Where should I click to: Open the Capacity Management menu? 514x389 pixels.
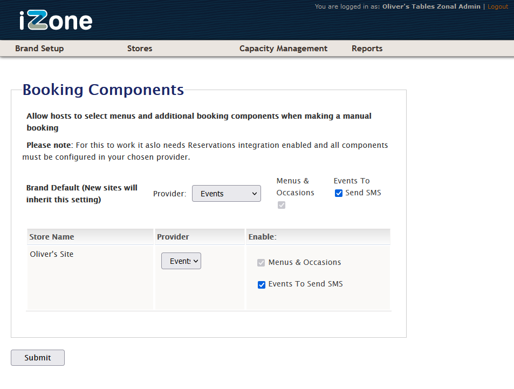[283, 49]
